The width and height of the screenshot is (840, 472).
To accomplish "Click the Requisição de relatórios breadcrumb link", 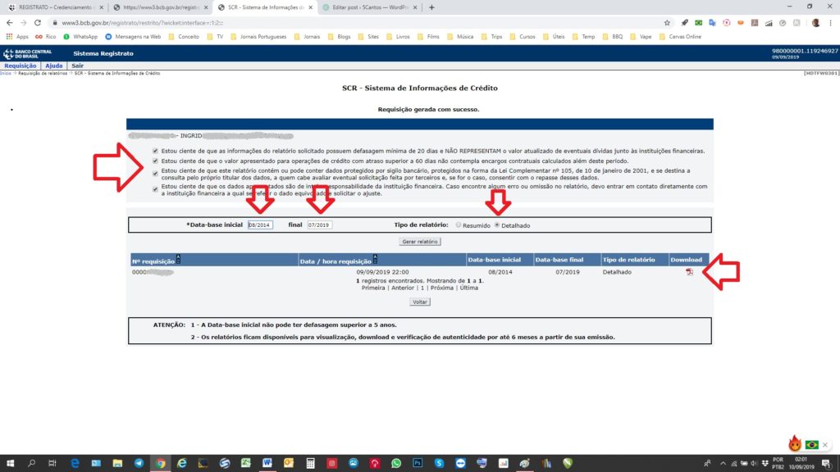I will click(43, 73).
